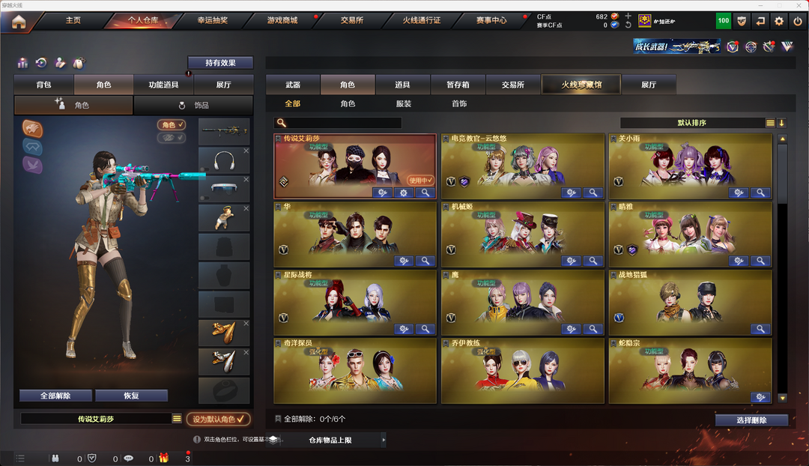Toggle the hidden-eye visibility pill
809x466 pixels.
click(172, 138)
